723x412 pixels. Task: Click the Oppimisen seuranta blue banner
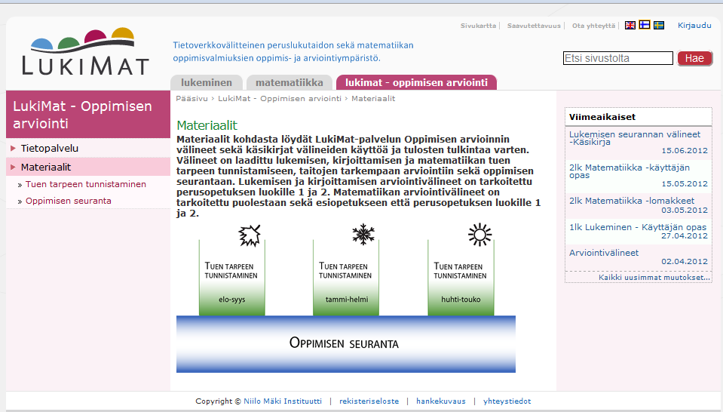[346, 344]
